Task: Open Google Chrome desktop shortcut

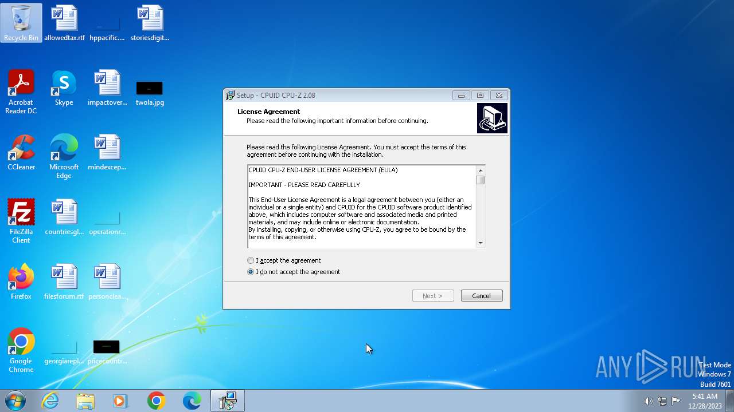Action: point(21,350)
